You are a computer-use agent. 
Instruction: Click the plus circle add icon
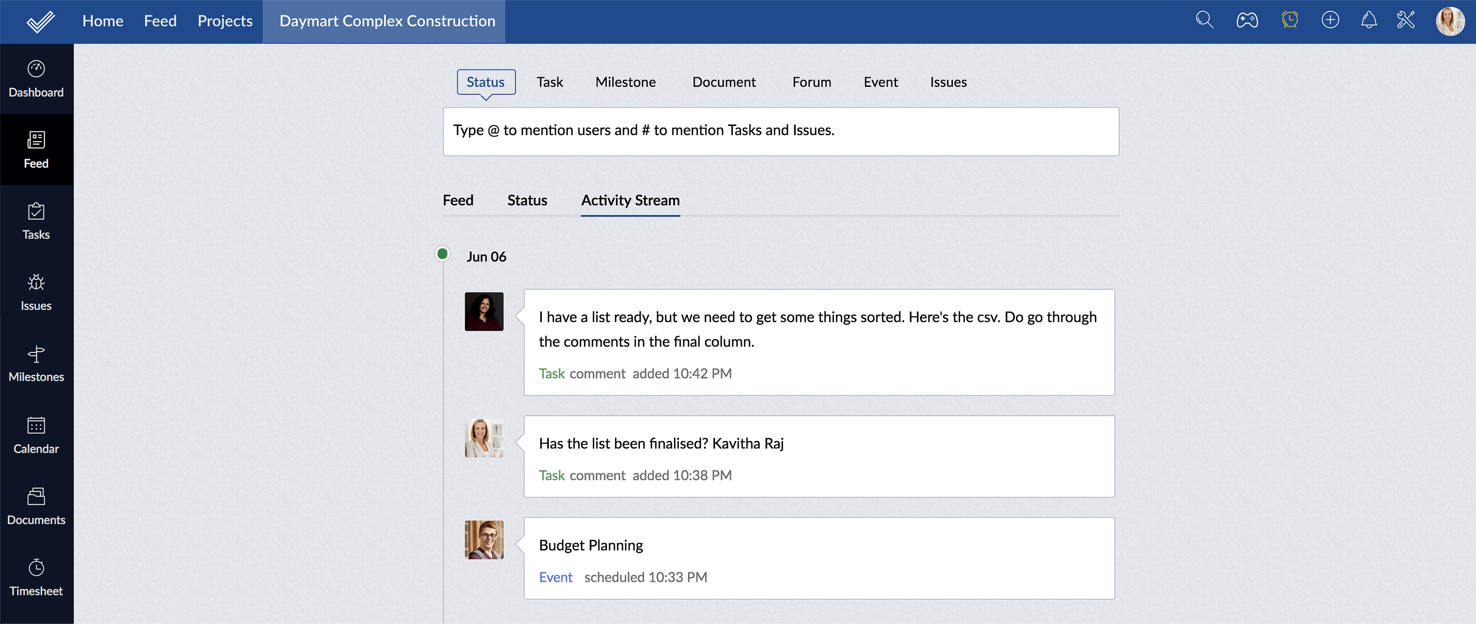[x=1330, y=21]
